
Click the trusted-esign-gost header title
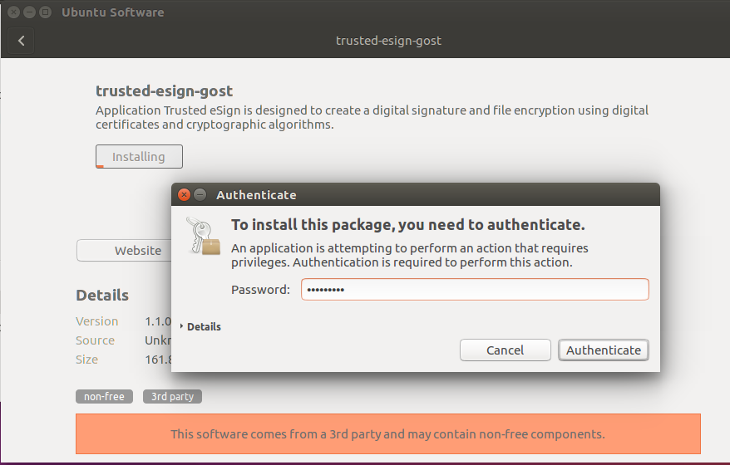coord(387,41)
